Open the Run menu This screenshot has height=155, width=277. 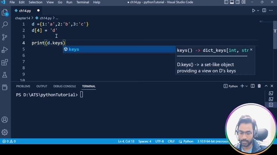tap(69, 2)
